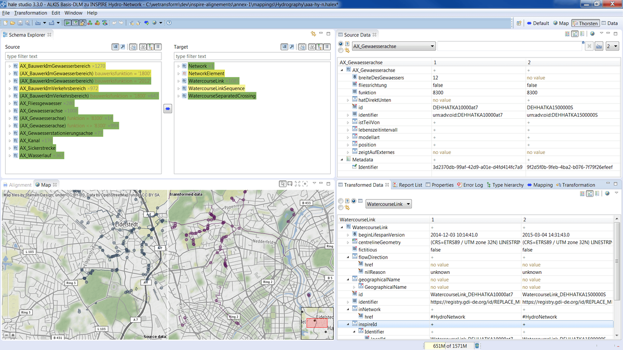Select second radio button in Source Data panel
Screen dimensions: 623x350
[341, 50]
